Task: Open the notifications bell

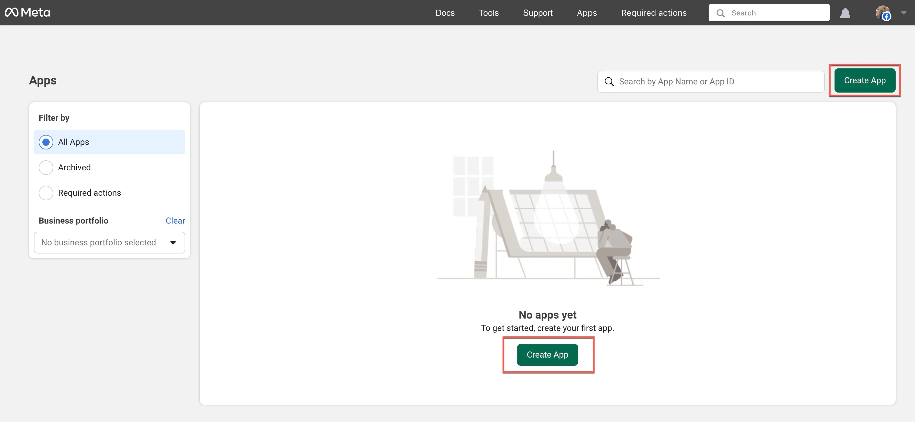Action: tap(845, 13)
